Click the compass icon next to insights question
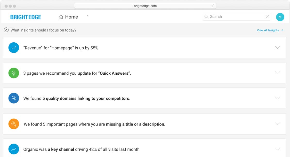290x157 pixels. point(6,30)
